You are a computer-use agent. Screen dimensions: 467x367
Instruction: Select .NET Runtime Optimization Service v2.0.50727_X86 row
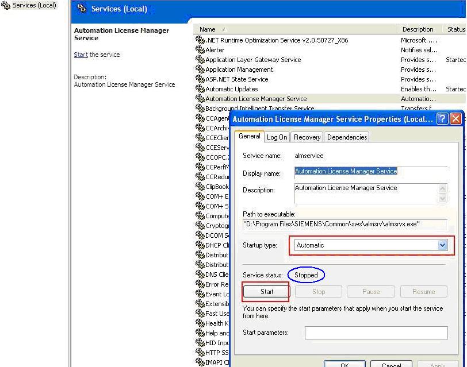tap(330, 40)
